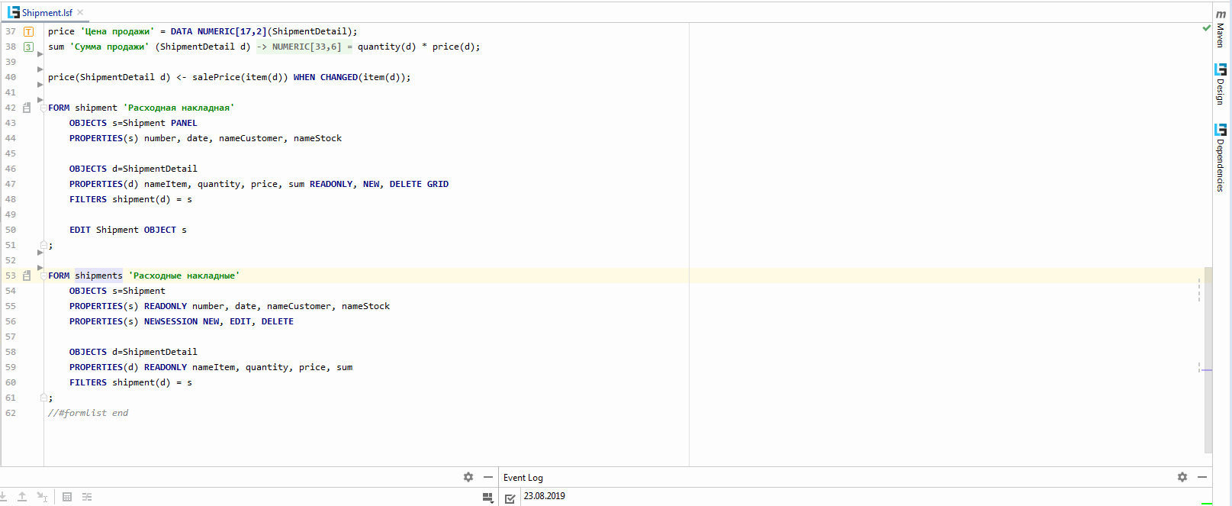Click the 23.08.2019 date entry in Event Log
1232x506 pixels.
[x=545, y=496]
